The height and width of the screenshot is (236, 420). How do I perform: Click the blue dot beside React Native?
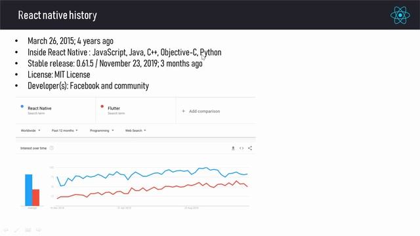[x=22, y=106]
